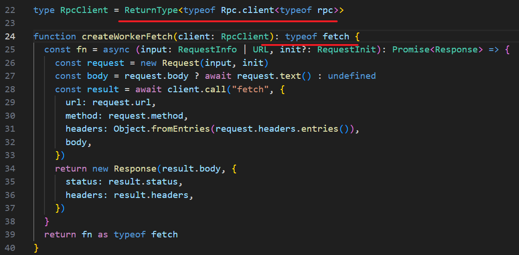Click the RpcClient parameter type on line 24

point(245,37)
